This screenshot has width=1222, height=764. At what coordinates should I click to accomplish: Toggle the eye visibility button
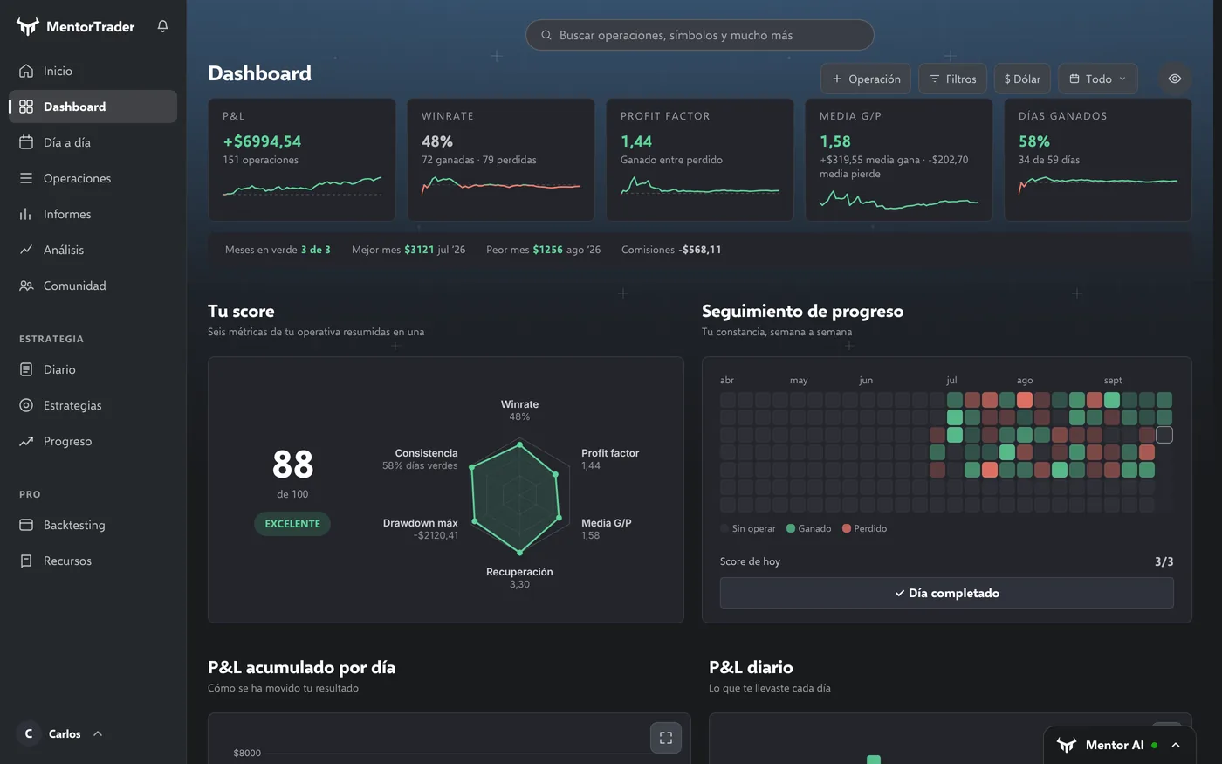[1175, 79]
